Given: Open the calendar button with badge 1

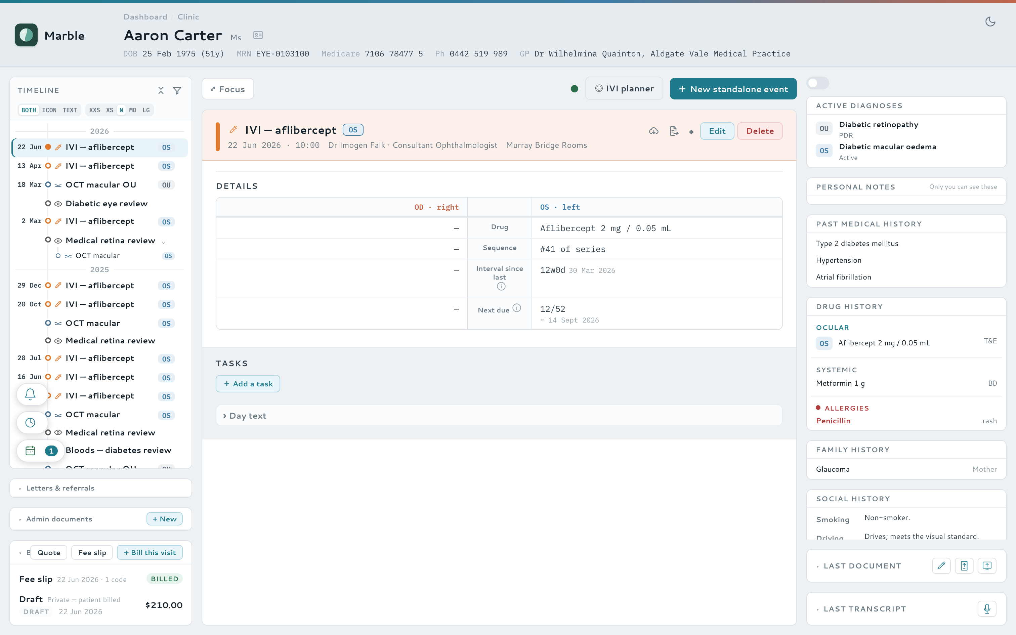Looking at the screenshot, I should click(x=40, y=451).
